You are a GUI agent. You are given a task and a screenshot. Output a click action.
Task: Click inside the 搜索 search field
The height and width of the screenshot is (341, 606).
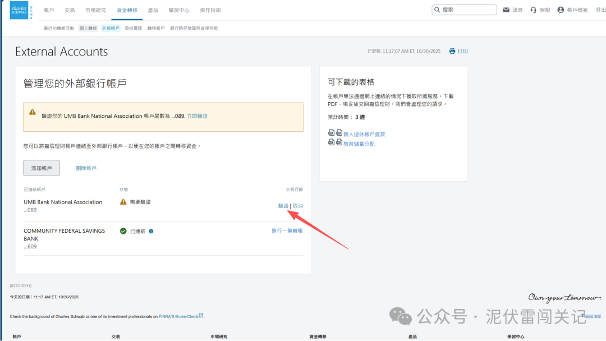pyautogui.click(x=466, y=10)
